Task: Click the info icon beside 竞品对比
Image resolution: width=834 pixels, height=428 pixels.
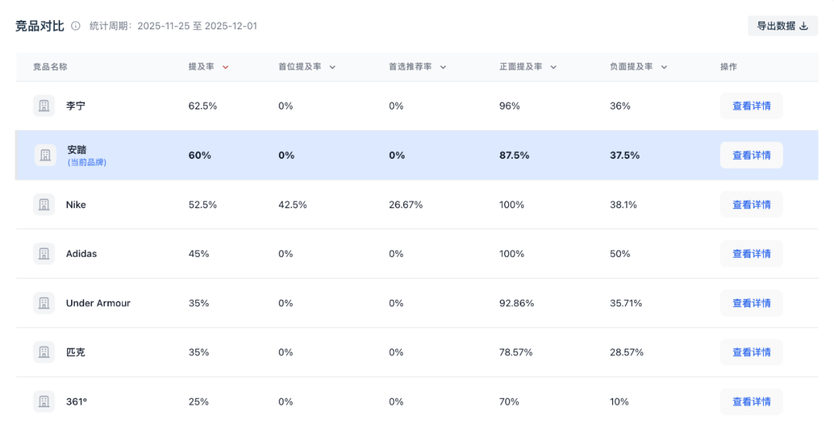Action: click(76, 26)
